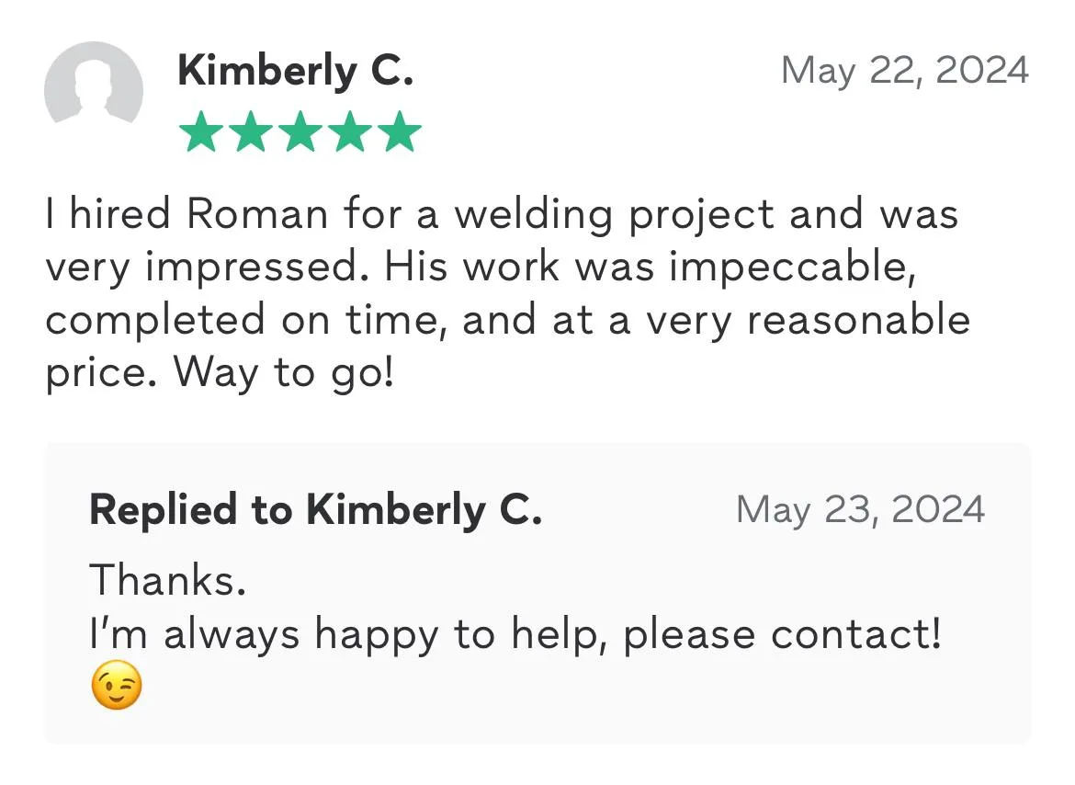Click the "Thanks." line in the reply
The height and width of the screenshot is (785, 1075).
167,580
